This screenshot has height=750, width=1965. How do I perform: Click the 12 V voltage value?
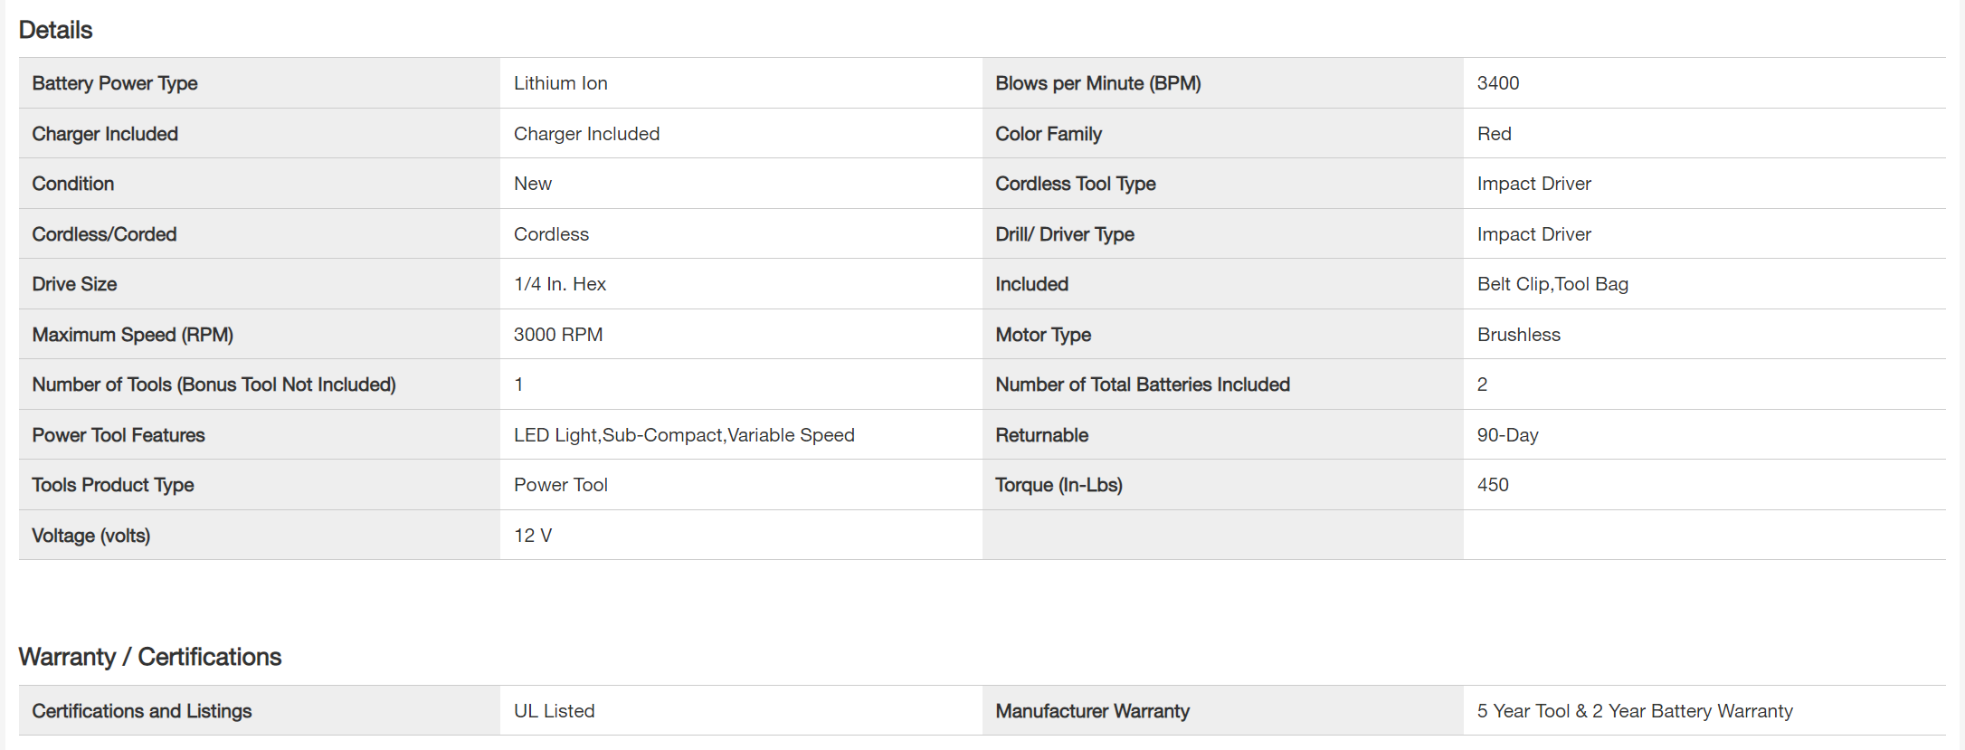click(532, 536)
